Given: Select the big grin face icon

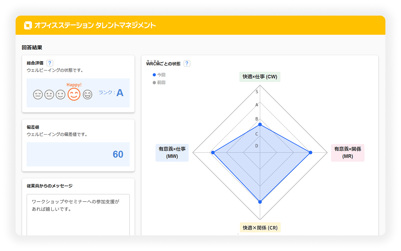Looking at the screenshot, I should click(x=87, y=95).
